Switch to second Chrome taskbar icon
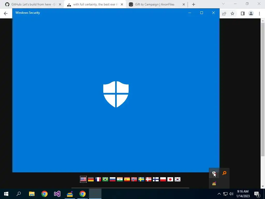265x199 pixels. 83,194
